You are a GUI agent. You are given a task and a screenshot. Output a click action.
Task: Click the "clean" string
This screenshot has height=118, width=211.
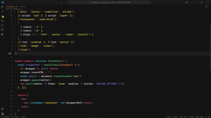click(24, 50)
